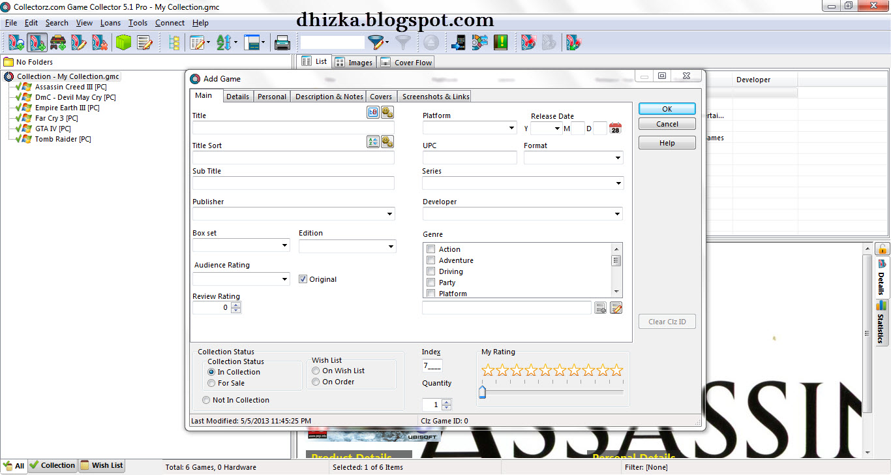Click the printer toolbar icon
The width and height of the screenshot is (891, 475).
282,42
